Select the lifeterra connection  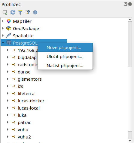click(26, 94)
